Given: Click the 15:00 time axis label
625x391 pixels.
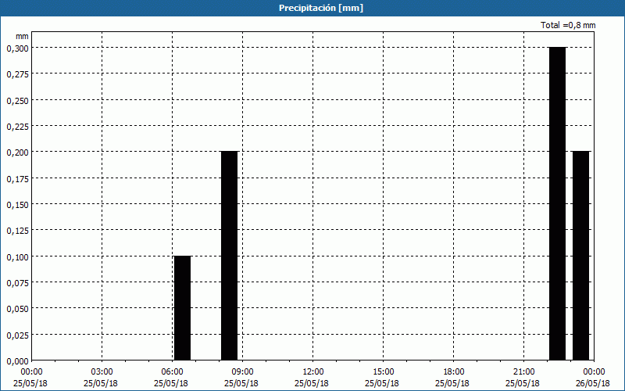Looking at the screenshot, I should [382, 372].
